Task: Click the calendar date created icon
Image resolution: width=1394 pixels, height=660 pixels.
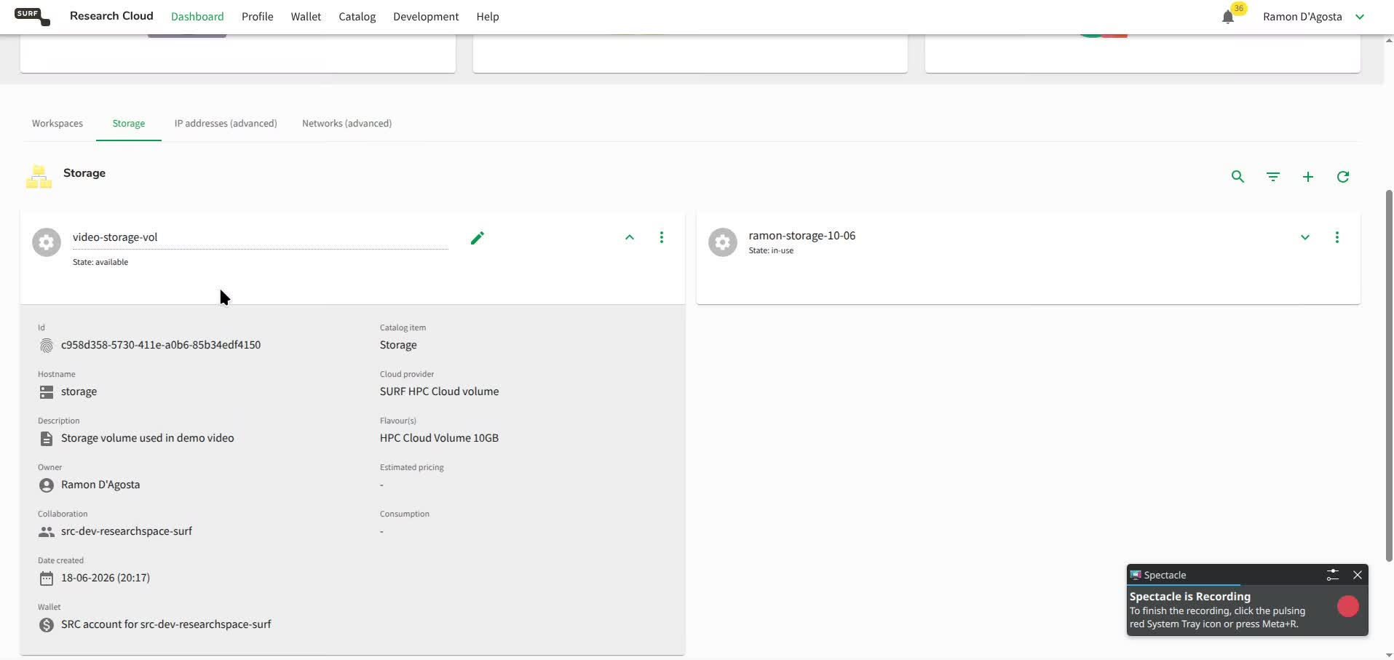Action: 47,579
